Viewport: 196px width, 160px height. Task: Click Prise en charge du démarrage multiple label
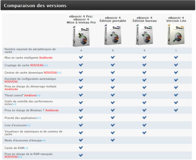pos(31,88)
